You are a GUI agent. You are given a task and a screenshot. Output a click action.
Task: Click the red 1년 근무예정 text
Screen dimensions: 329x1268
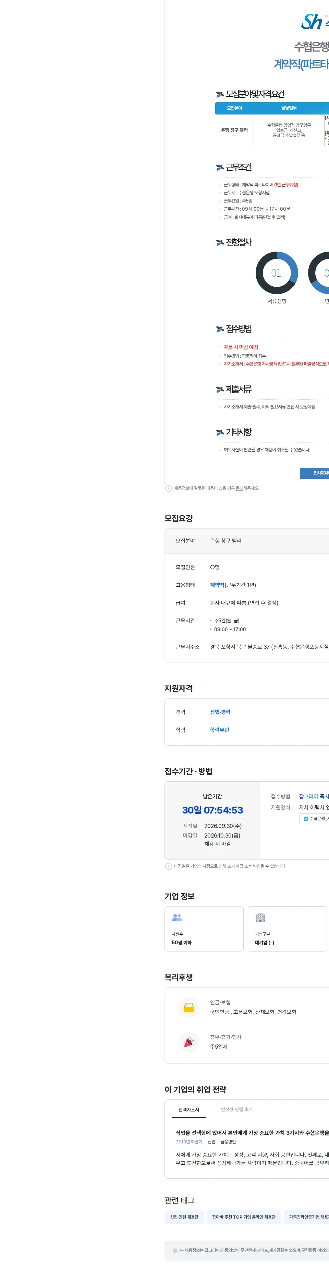(286, 185)
